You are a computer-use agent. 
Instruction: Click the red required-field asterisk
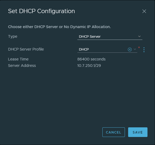(139, 48)
